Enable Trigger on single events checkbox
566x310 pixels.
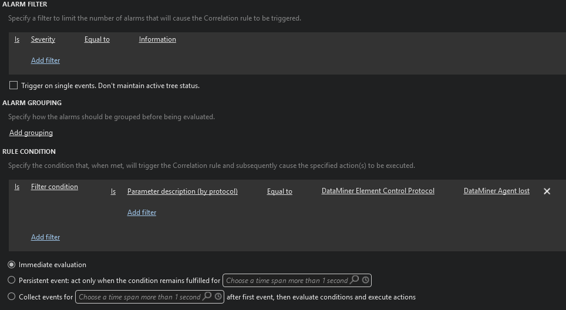(x=14, y=85)
